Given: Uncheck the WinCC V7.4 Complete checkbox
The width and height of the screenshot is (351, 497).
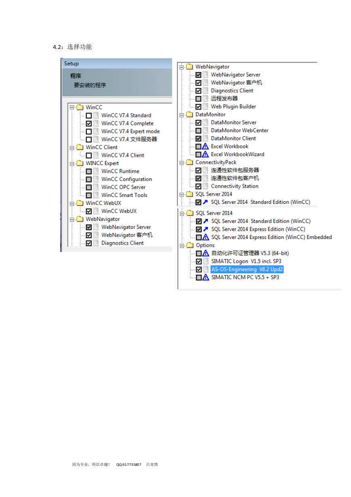Looking at the screenshot, I should (x=89, y=123).
